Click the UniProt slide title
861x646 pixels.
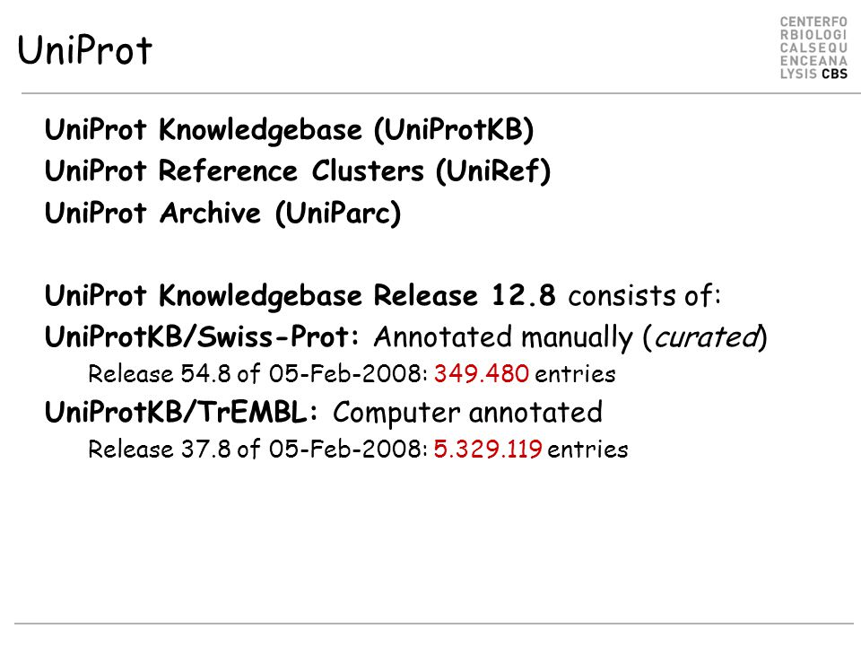point(84,50)
